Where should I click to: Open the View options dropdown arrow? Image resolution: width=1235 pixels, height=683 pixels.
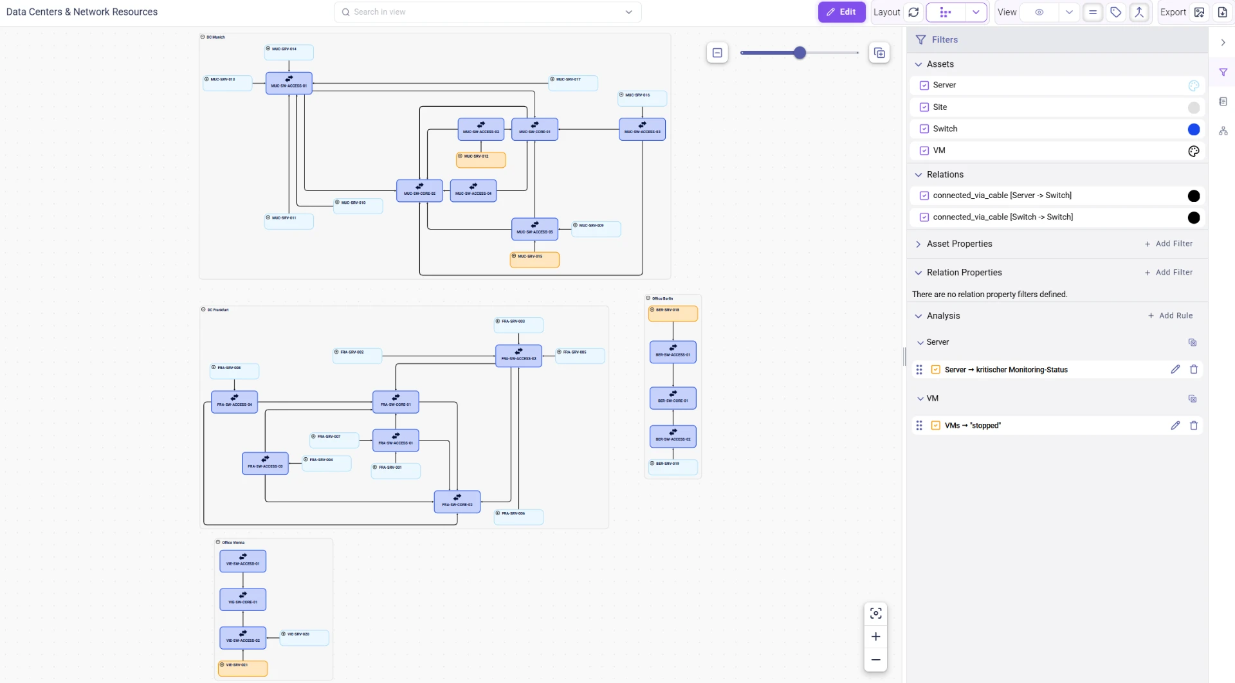coord(1069,12)
